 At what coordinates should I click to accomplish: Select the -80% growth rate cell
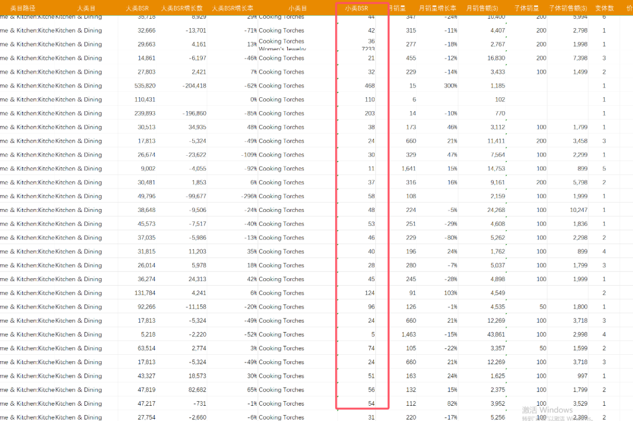(451, 238)
